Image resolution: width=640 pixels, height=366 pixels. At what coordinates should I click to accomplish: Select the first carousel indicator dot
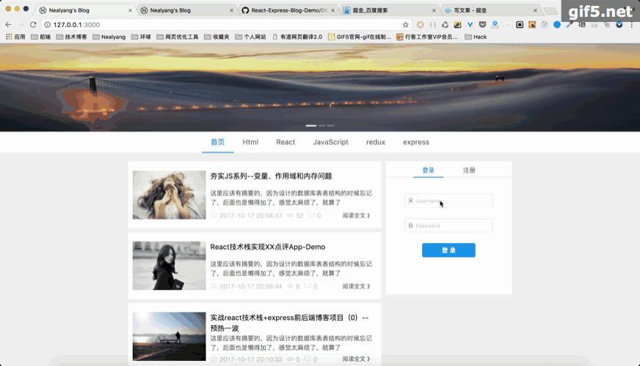311,125
